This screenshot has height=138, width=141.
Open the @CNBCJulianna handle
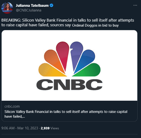29,10
